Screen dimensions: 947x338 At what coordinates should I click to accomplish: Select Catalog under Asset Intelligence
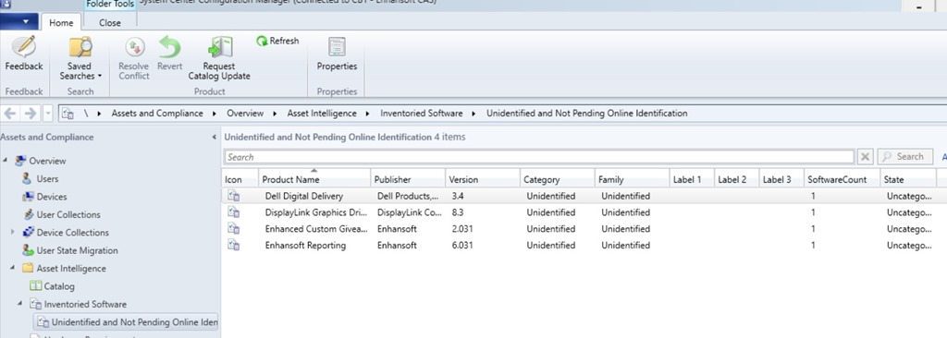[58, 286]
